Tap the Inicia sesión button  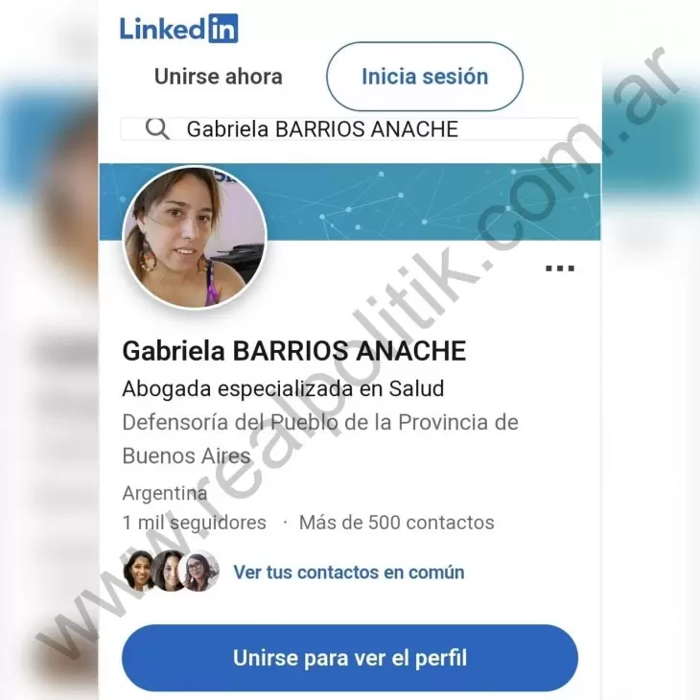pyautogui.click(x=425, y=77)
